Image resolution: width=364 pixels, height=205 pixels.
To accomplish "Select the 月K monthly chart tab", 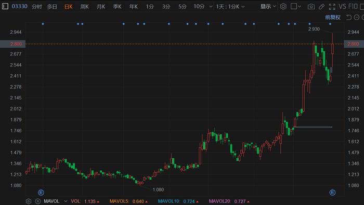I will (x=101, y=7).
